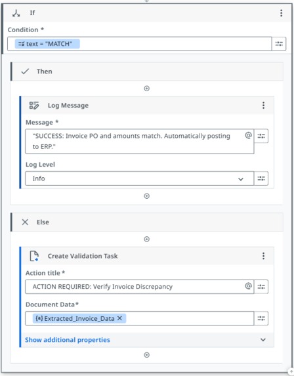Screen dimensions: 294x376
Task: Click the Log Message activity icon
Action: point(34,105)
